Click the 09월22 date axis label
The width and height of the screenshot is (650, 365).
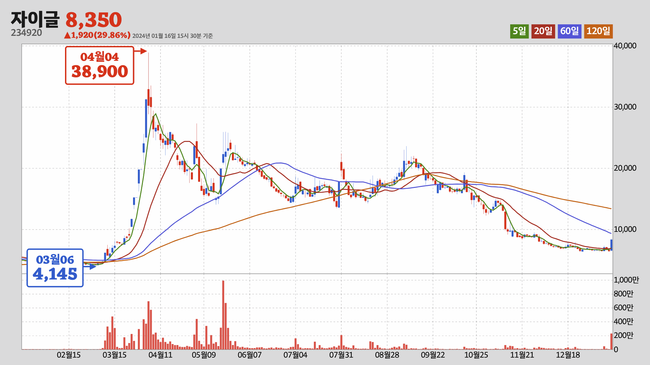click(x=433, y=355)
